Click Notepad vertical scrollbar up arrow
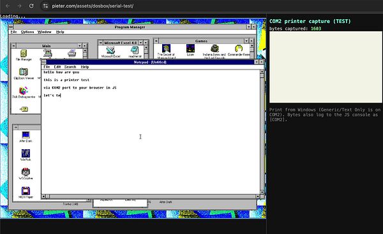 [x=262, y=72]
